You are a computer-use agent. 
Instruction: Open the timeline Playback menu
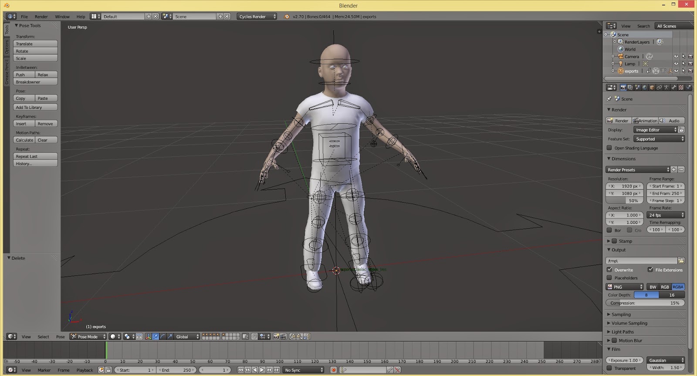tap(85, 370)
